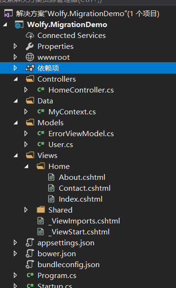
Task: Click the C# icon beside HomeController.cs
Action: coord(41,90)
